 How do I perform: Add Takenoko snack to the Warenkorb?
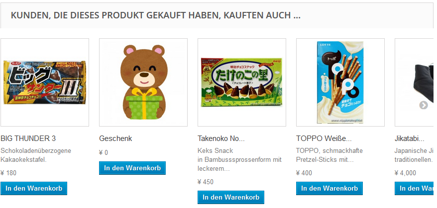(x=231, y=197)
